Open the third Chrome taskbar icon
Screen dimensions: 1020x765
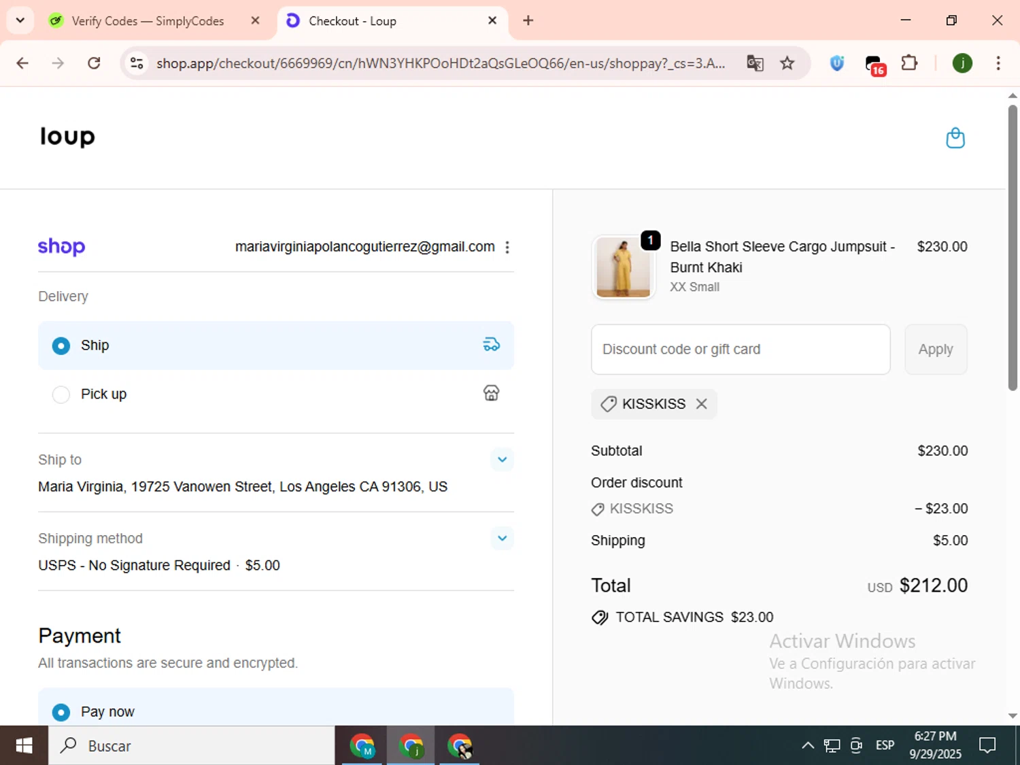460,746
